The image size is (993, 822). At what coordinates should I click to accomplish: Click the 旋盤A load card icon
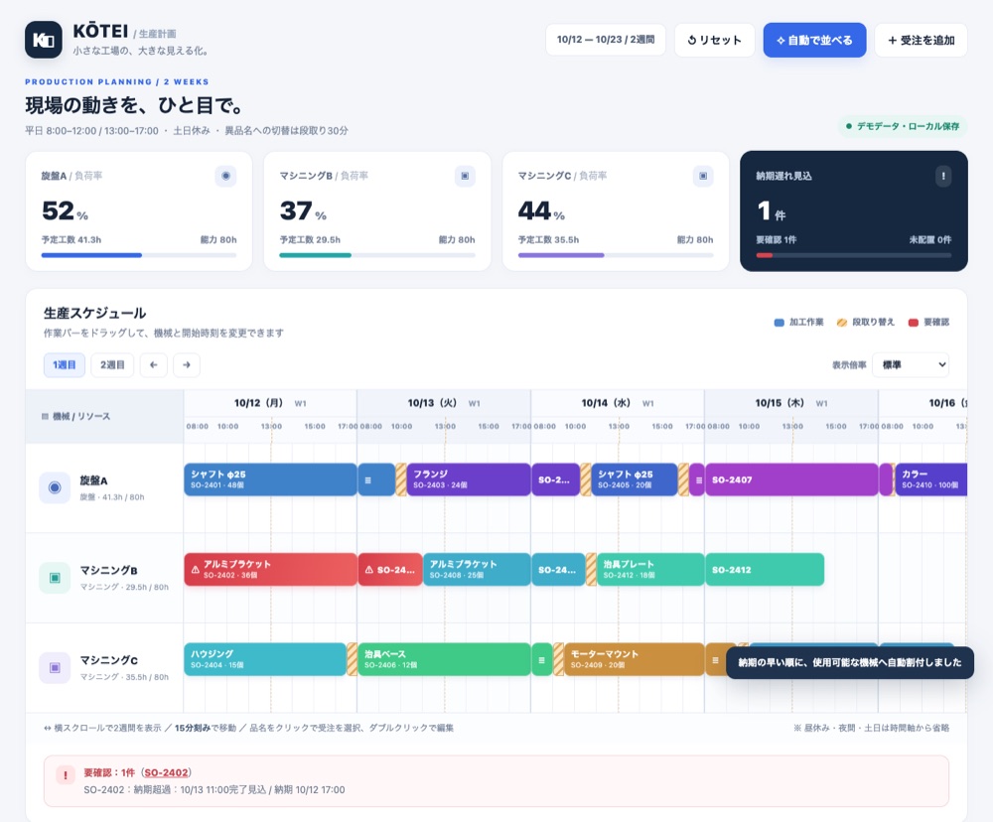pos(225,176)
